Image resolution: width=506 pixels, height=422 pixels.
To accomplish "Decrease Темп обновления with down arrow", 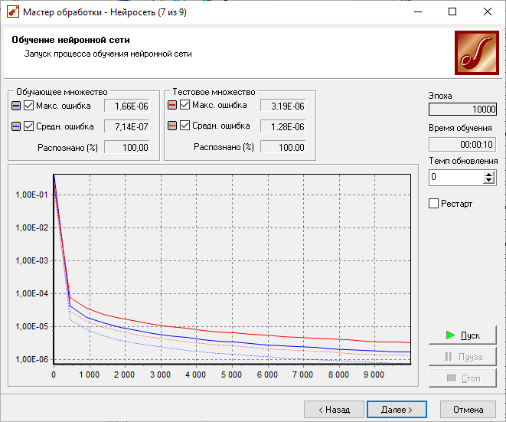I will tap(489, 181).
